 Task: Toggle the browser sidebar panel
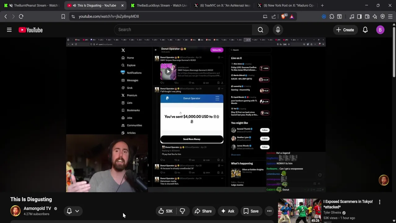coord(359,16)
